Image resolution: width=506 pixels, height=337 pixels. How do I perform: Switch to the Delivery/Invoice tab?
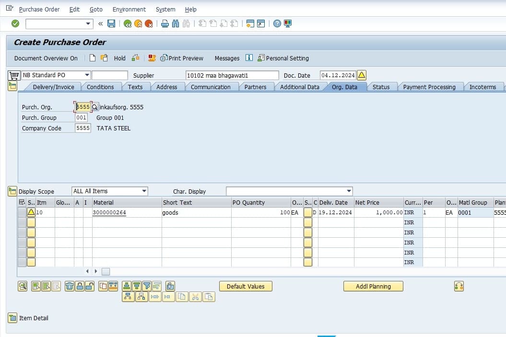pyautogui.click(x=54, y=87)
